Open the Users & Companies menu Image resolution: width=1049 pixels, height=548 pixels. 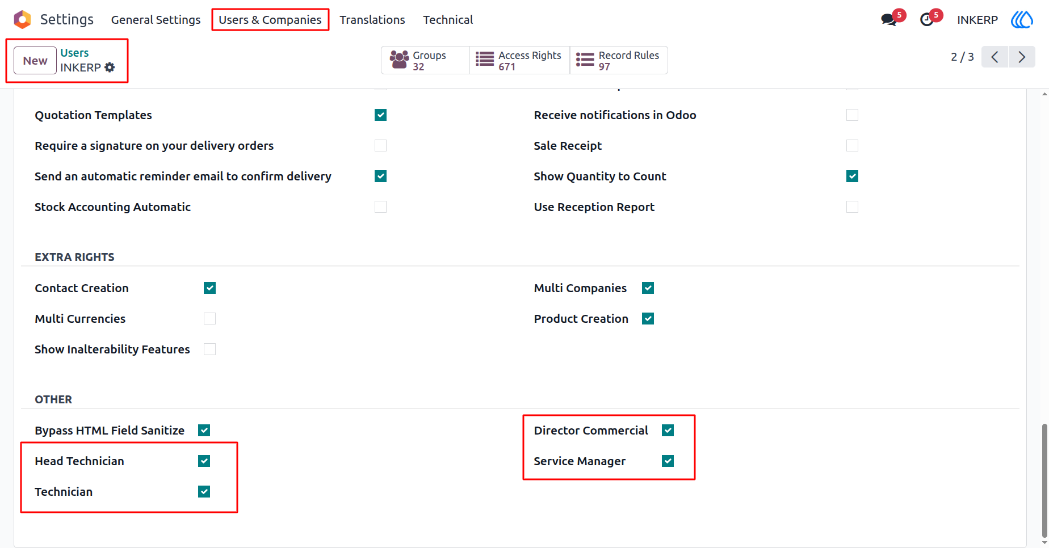[270, 20]
